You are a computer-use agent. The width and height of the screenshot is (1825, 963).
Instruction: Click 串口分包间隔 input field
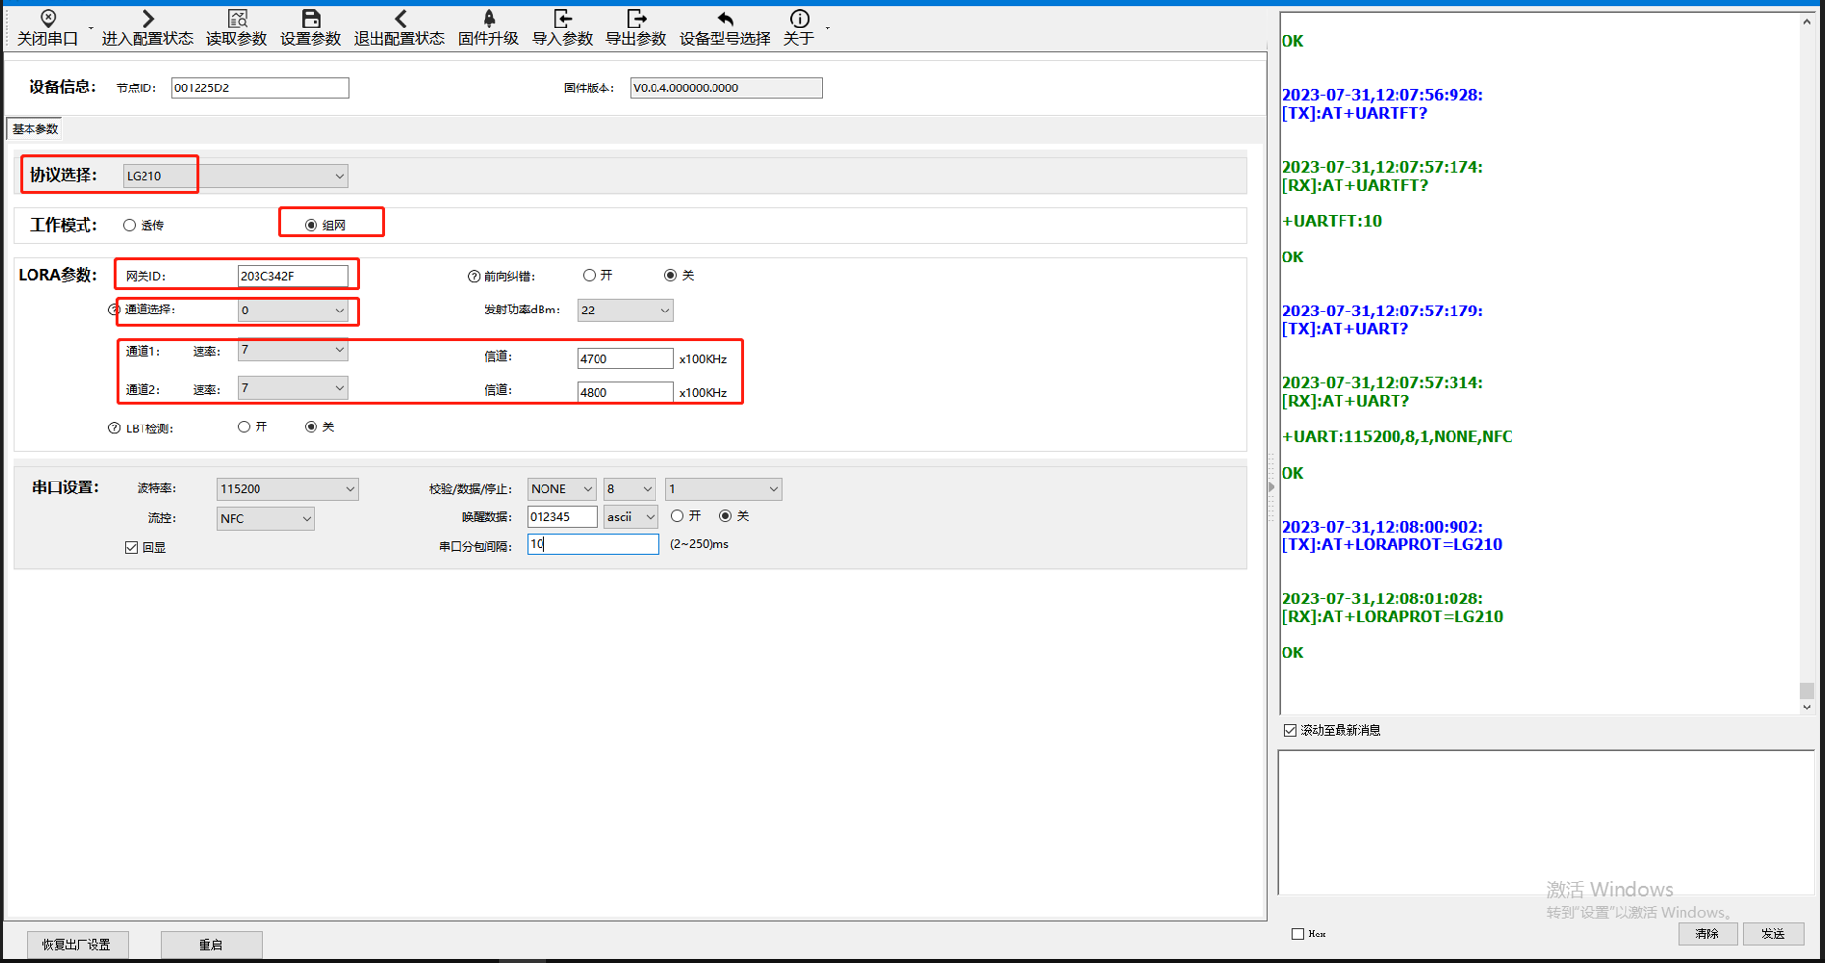pos(593,543)
